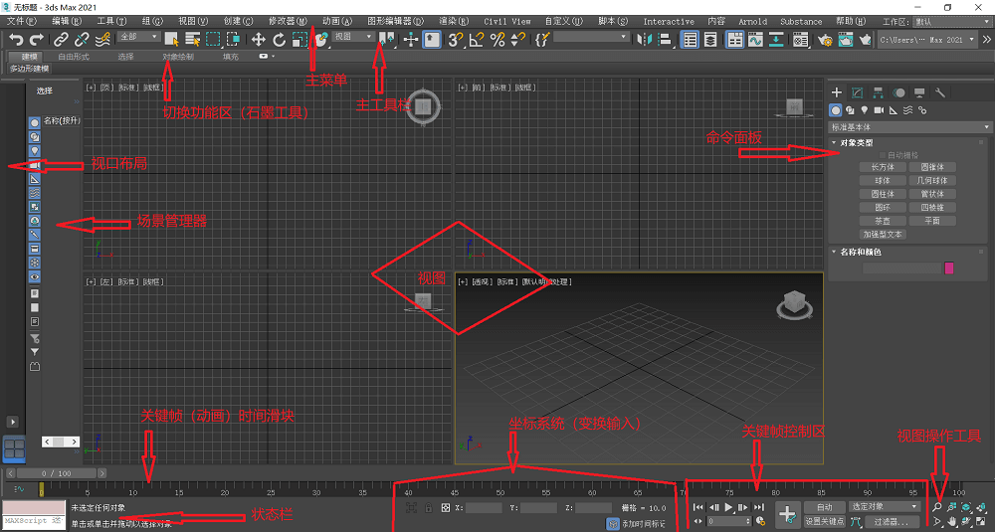Activate the Select and Scale tool
This screenshot has height=532, width=995.
click(299, 40)
